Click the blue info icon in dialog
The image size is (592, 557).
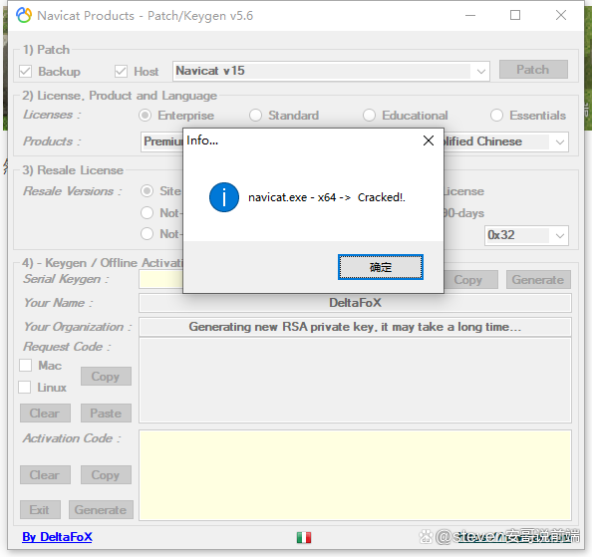[224, 197]
